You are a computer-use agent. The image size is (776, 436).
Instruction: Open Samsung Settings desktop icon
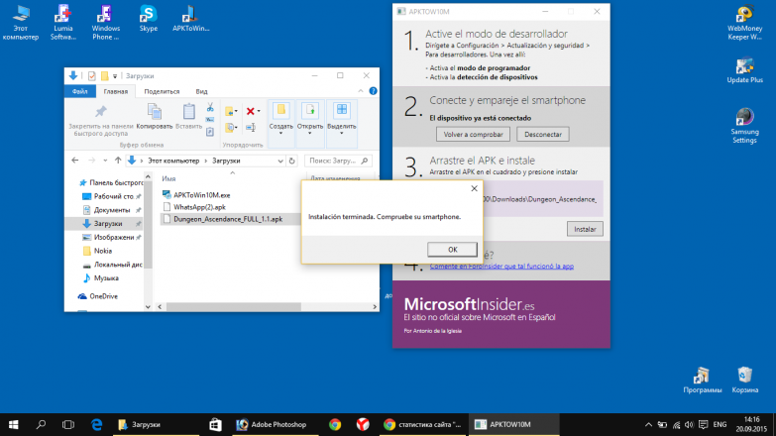744,126
